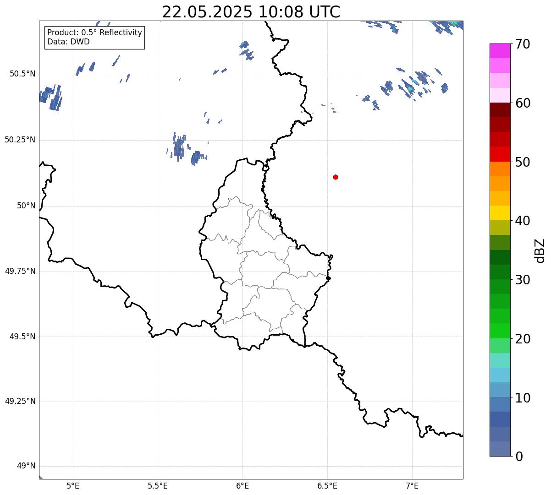Click the orange colorbar segment just below 50
This screenshot has width=551, height=495.
(500, 169)
